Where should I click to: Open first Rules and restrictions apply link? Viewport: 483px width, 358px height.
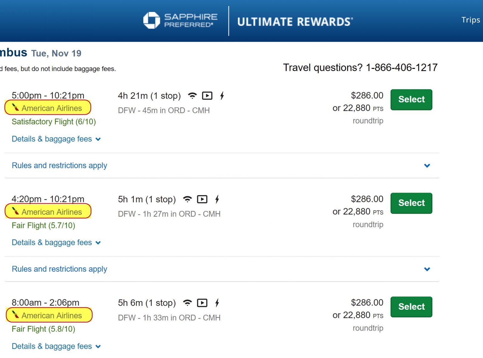tap(59, 166)
